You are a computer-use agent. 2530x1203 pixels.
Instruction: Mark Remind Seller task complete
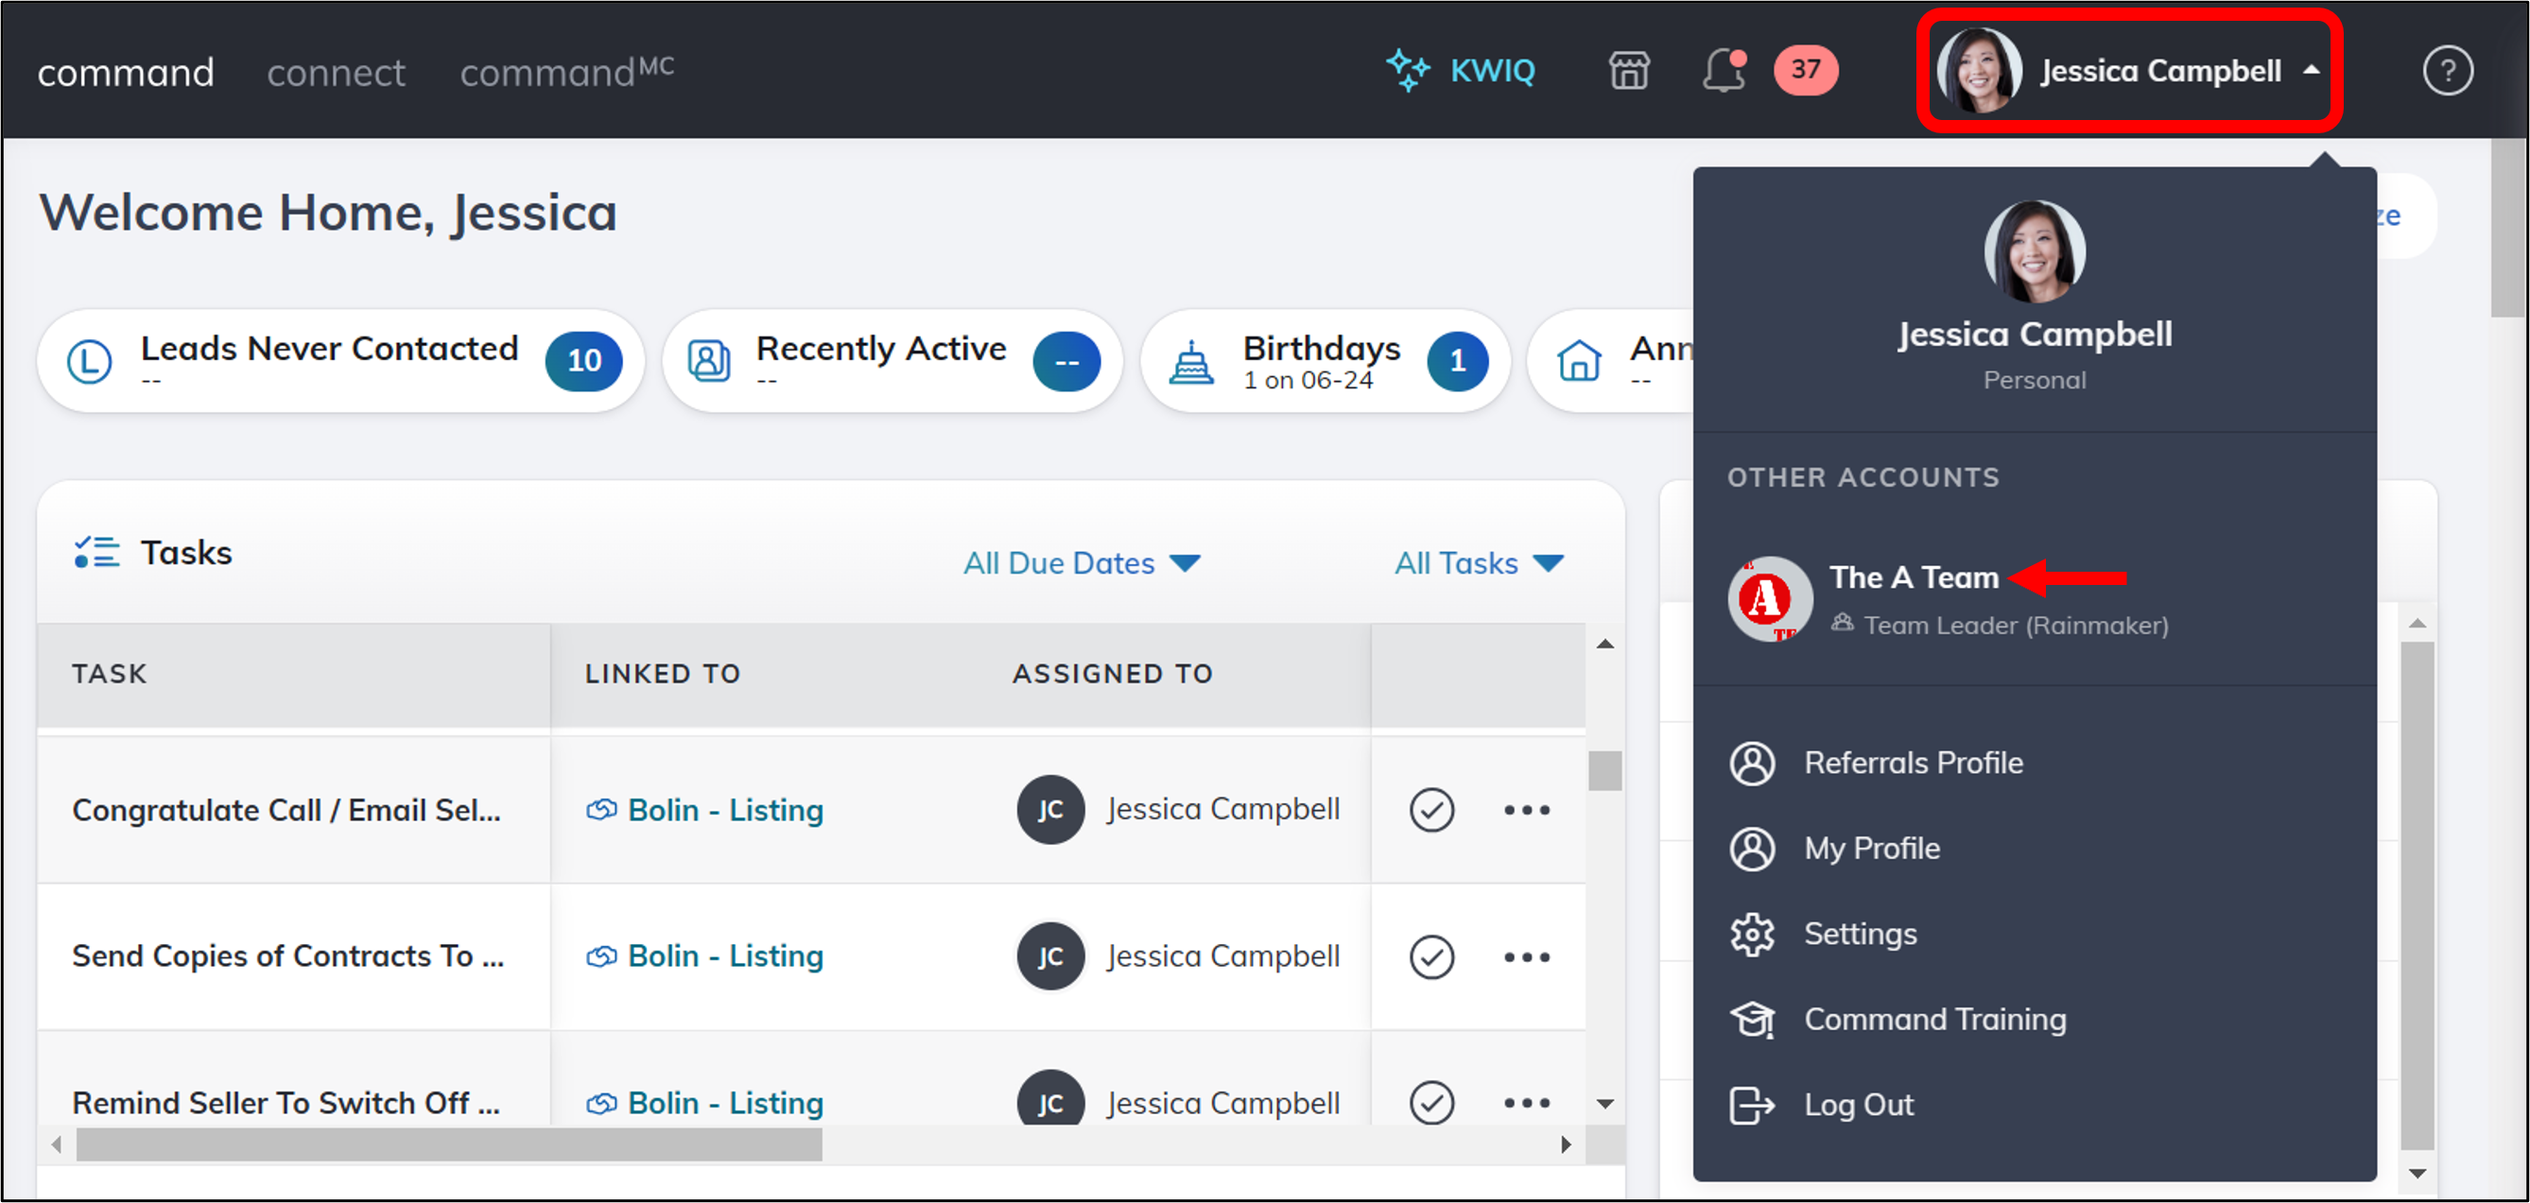[x=1431, y=1103]
